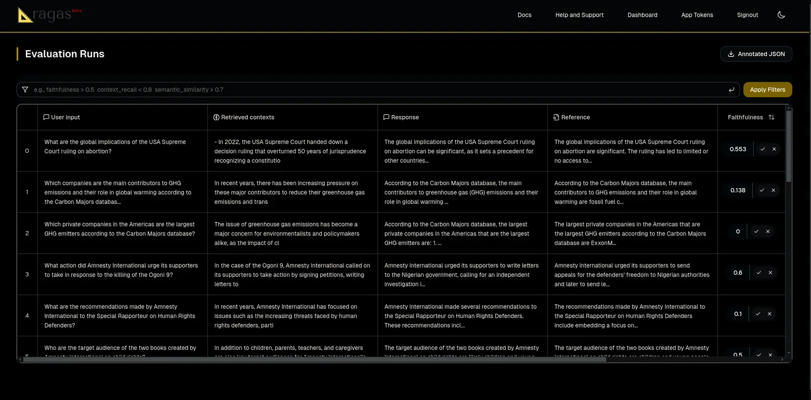Click the Reference column header
Viewport: 811px width, 400px height.
[571, 117]
